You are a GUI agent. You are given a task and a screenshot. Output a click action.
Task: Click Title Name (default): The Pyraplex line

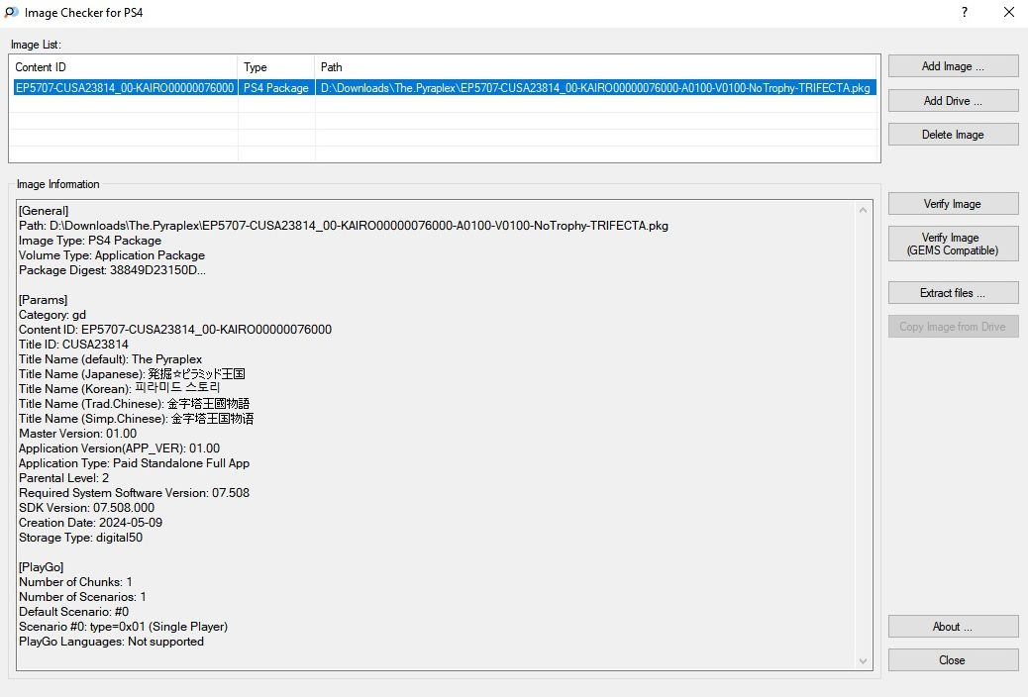click(x=110, y=359)
